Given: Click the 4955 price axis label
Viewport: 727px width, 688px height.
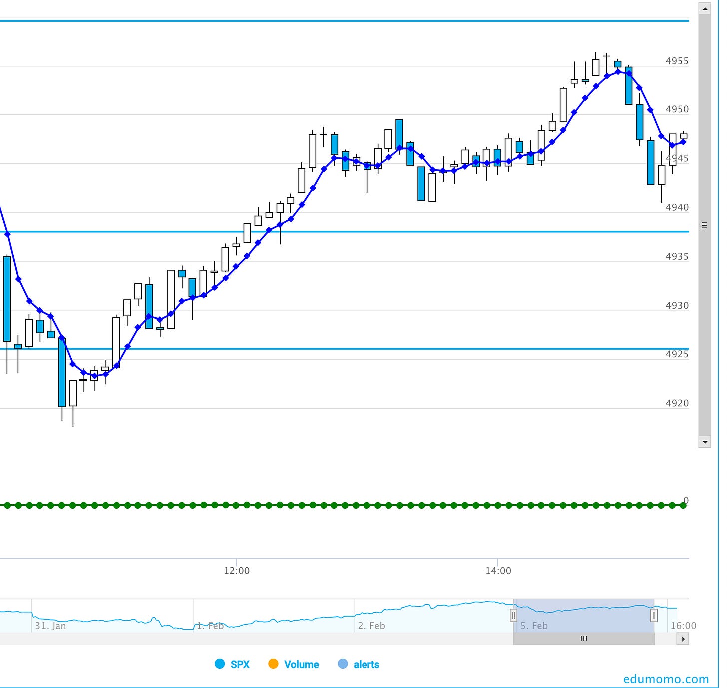Looking at the screenshot, I should pos(677,61).
